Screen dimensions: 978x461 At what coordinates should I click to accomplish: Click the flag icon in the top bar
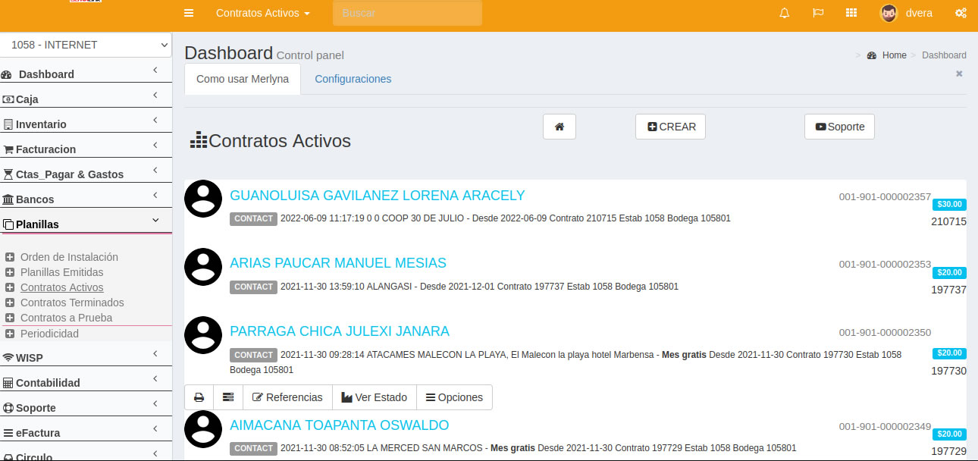[818, 13]
